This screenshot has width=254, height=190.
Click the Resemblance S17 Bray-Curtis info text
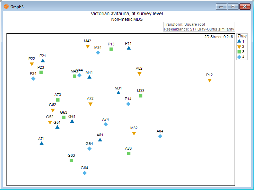(x=199, y=29)
